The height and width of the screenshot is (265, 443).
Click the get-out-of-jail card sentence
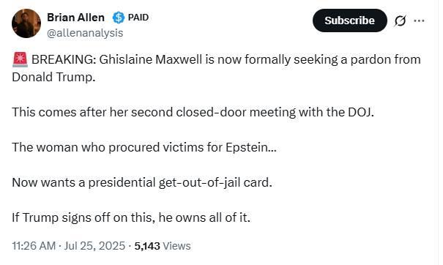tap(142, 182)
